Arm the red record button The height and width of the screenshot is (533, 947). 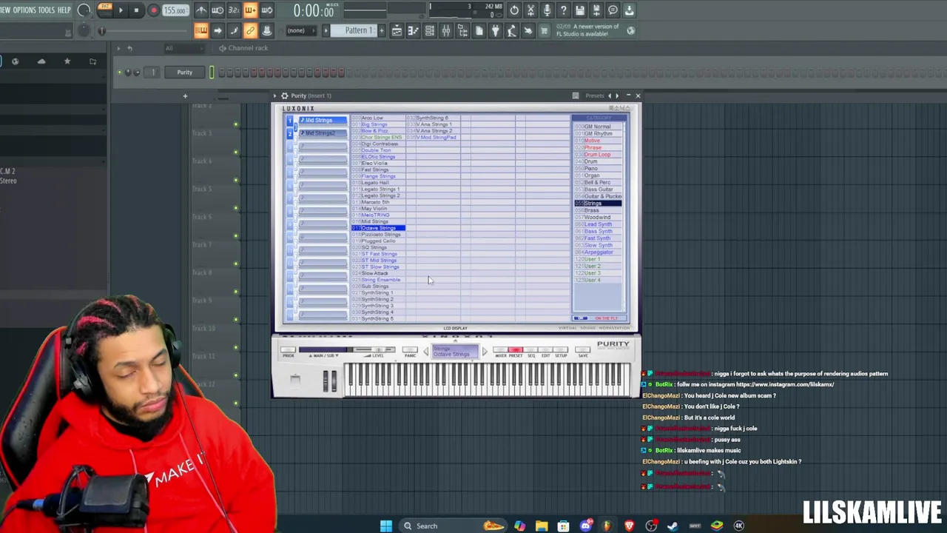(x=153, y=10)
